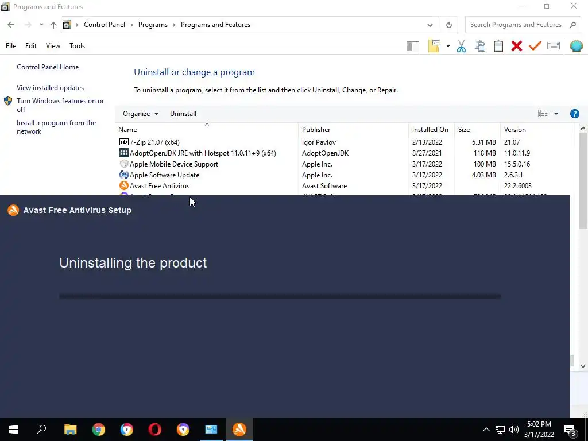Image resolution: width=588 pixels, height=441 pixels.
Task: Click the Control Panel breadcrumb
Action: tap(105, 25)
